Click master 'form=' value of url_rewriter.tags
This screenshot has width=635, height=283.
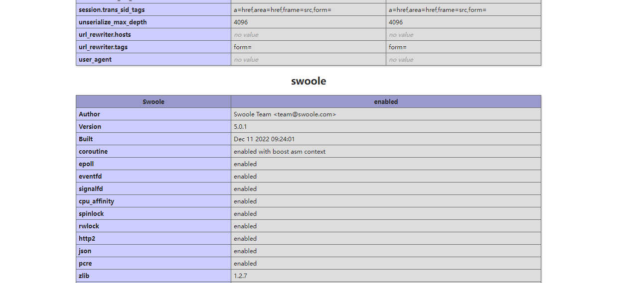point(398,47)
